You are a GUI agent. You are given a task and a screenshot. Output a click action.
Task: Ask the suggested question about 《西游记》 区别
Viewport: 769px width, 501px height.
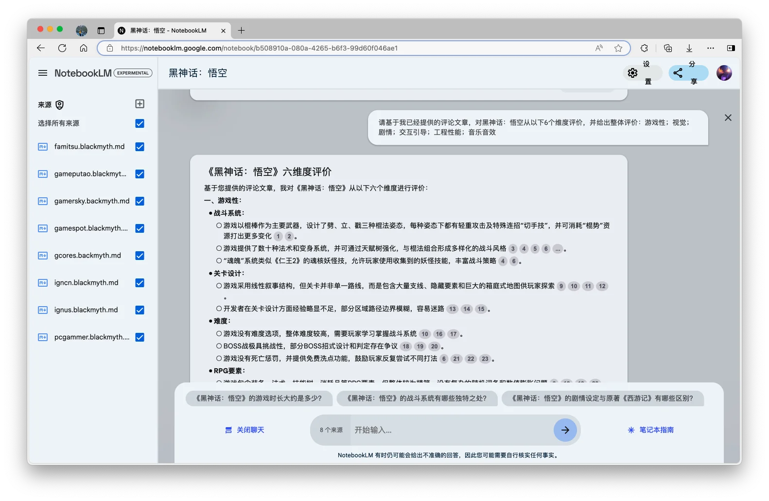(603, 398)
